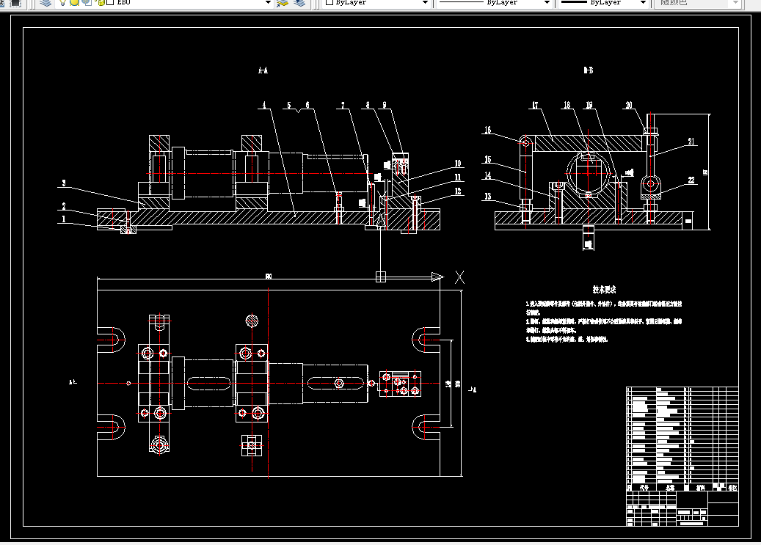This screenshot has height=545, width=761.
Task: Click the Layer Previous icon
Action: click(299, 3)
